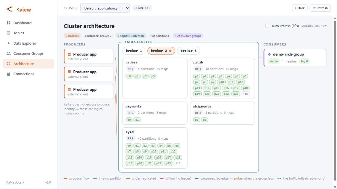Click partition p23 in ritik topic
The width and height of the screenshot is (337, 189).
[236, 94]
